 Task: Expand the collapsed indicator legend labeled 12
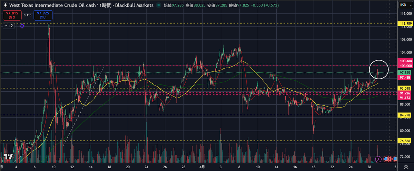[x=9, y=26]
